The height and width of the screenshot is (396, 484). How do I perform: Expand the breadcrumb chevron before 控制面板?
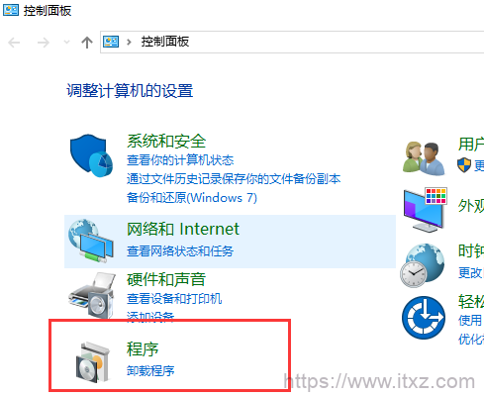click(x=129, y=42)
